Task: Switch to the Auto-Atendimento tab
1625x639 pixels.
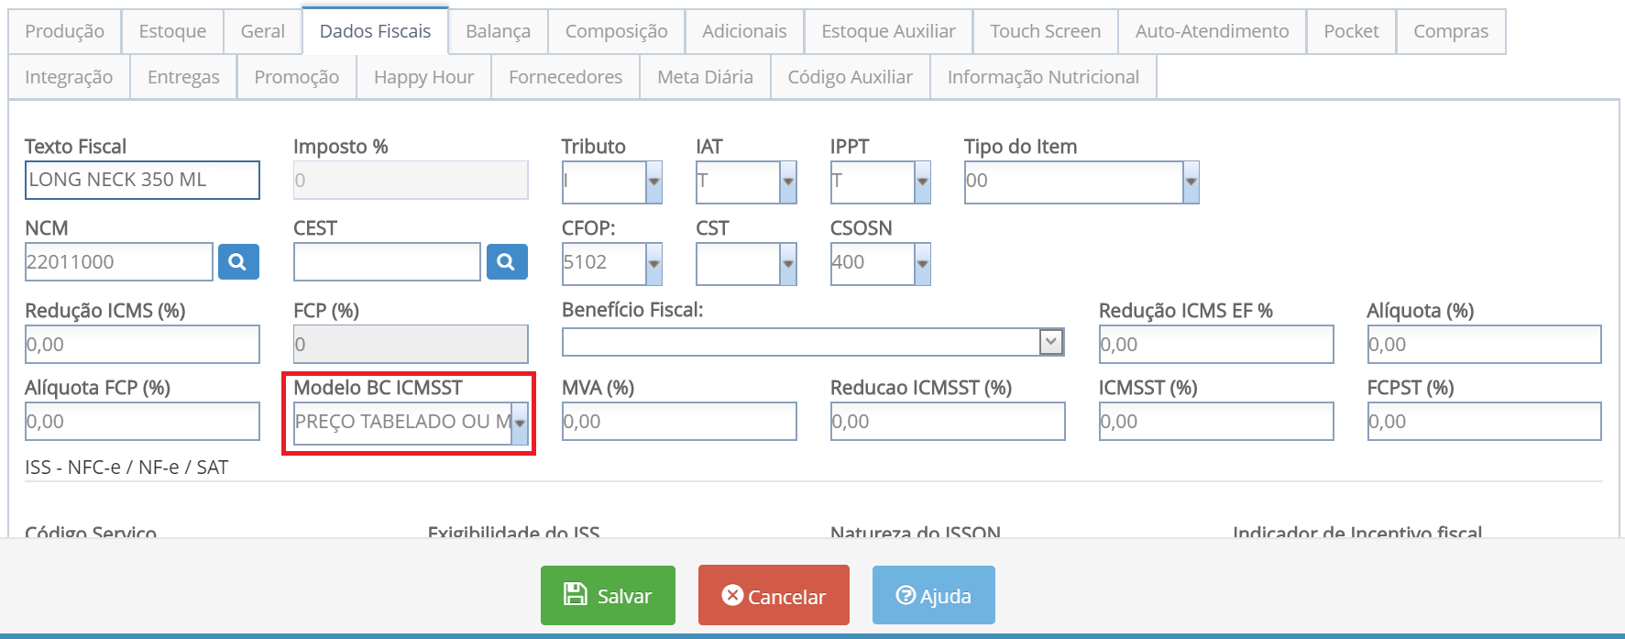Action: (1212, 31)
